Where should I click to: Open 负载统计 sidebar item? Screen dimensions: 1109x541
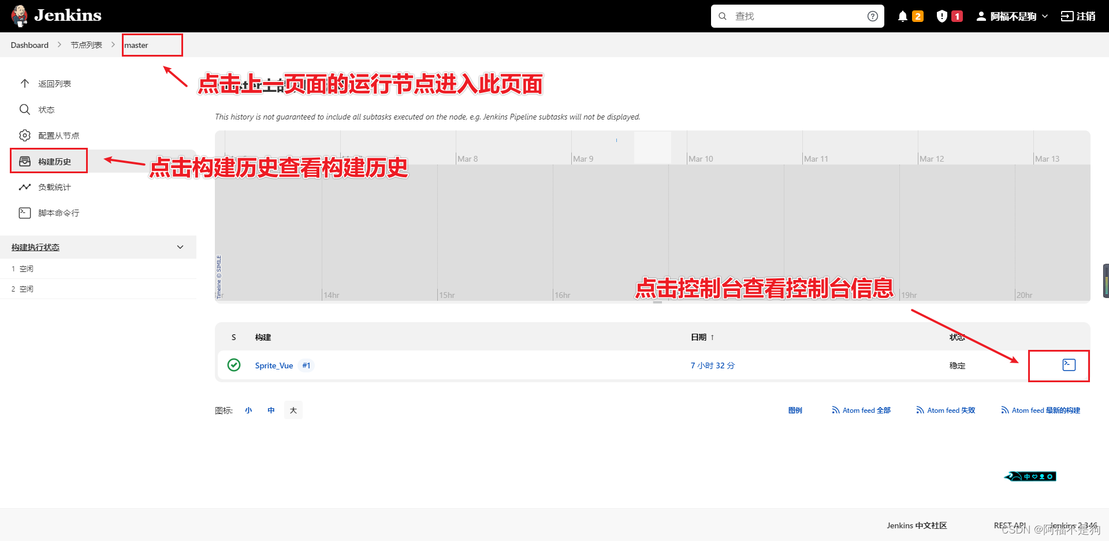[x=54, y=187]
